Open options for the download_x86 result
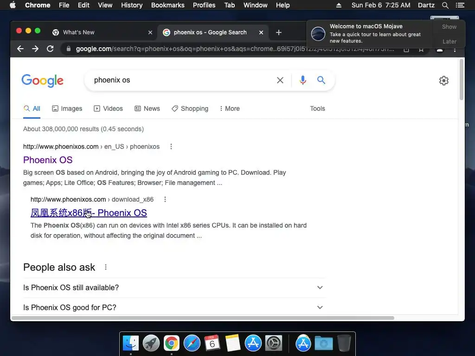 [x=165, y=199]
